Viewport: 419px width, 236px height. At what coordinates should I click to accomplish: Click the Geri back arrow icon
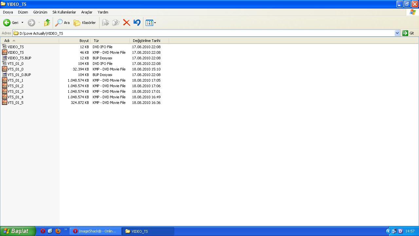[x=7, y=23]
